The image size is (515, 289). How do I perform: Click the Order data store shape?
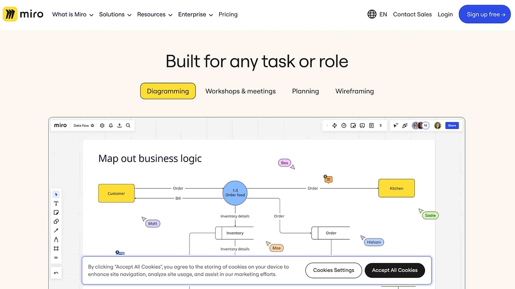pyautogui.click(x=331, y=233)
